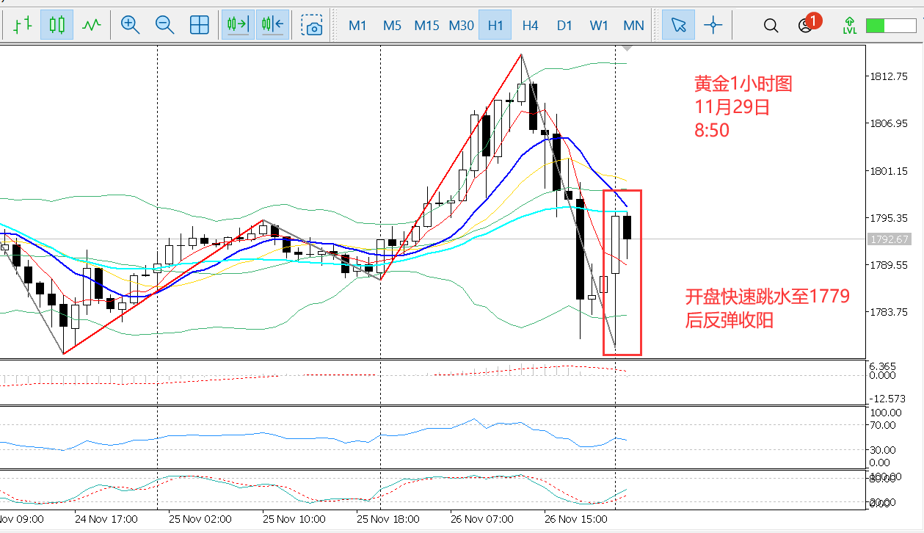Click the 1795.35 price scale label

coord(890,217)
